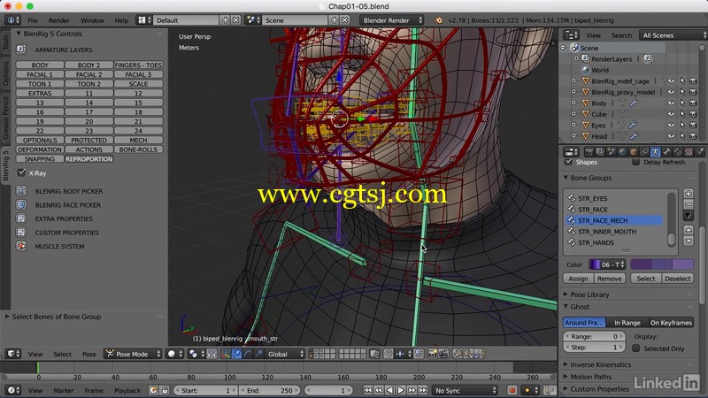Move bone group down in list
Image resolution: width=708 pixels, height=398 pixels.
[x=689, y=241]
